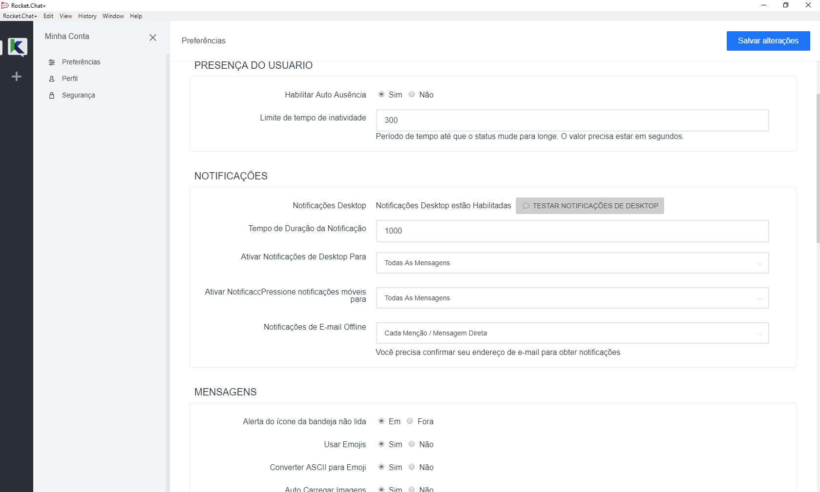
Task: Select Não for Habilitar Auto Ausência
Action: coord(412,94)
